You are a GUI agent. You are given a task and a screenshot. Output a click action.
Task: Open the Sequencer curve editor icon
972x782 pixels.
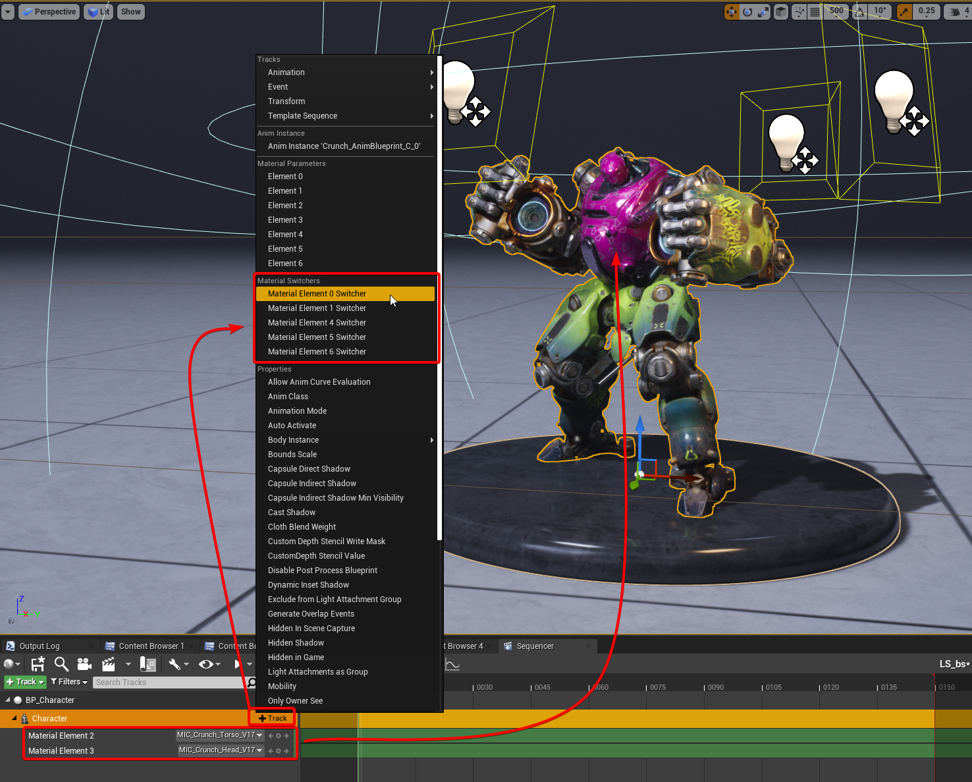(x=452, y=664)
